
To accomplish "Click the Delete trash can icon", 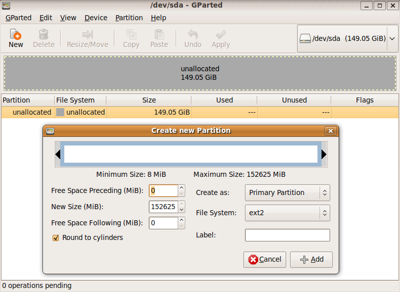I will point(44,34).
